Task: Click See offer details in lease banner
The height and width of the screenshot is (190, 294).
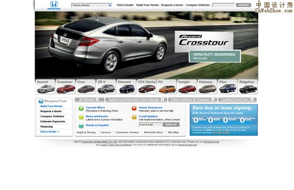Action: tap(221, 132)
